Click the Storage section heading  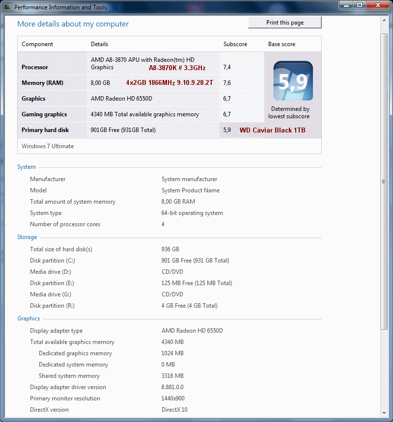pos(27,237)
